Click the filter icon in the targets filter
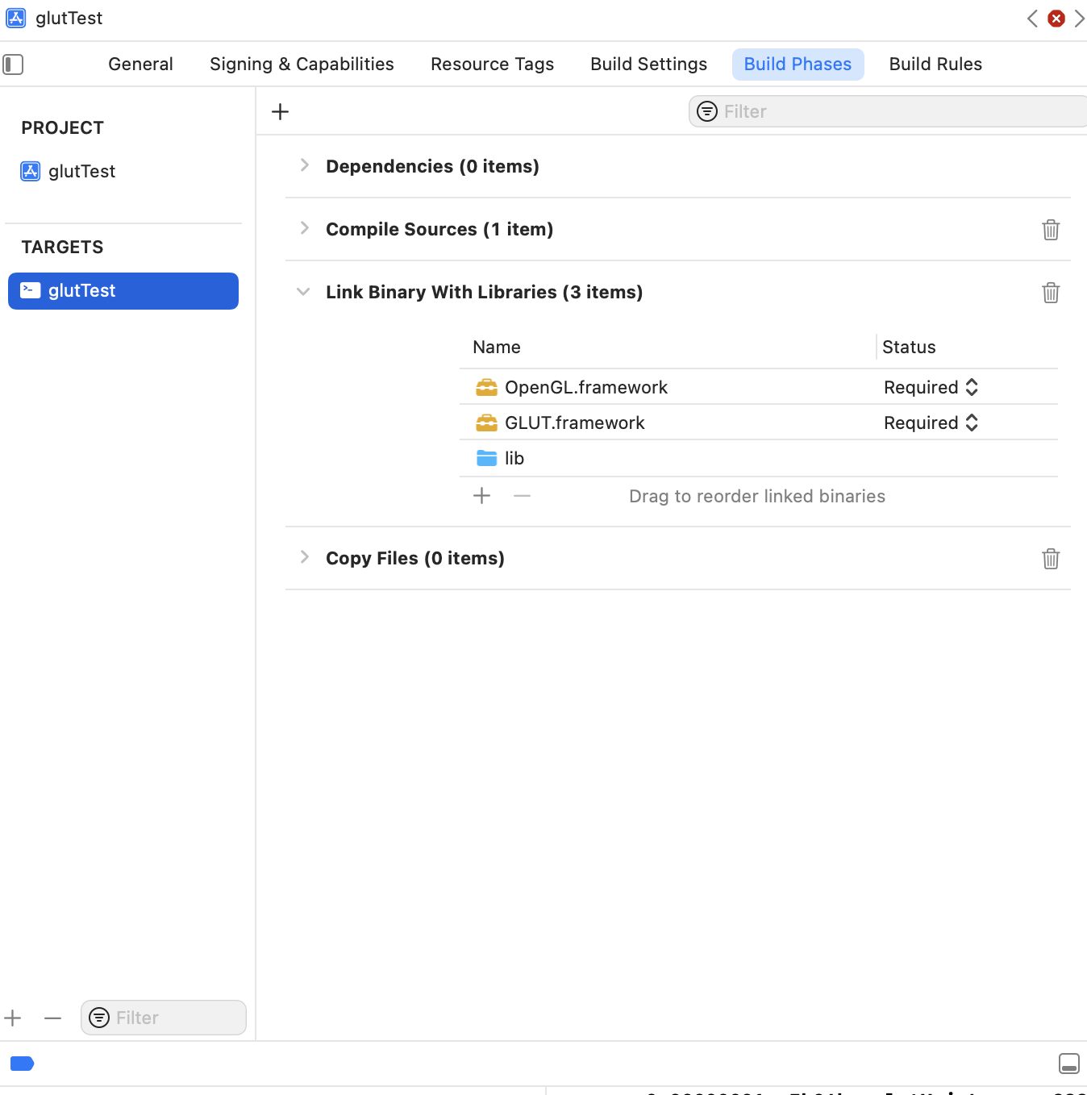The width and height of the screenshot is (1087, 1095). [99, 1018]
